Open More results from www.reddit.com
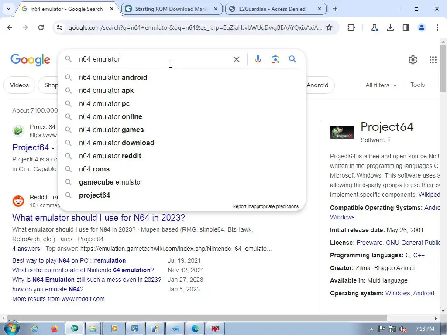447x335 pixels. (58, 299)
